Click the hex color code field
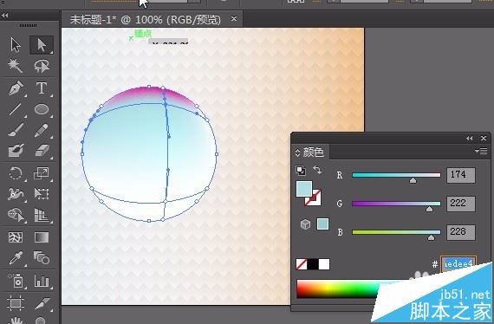This screenshot has width=494, height=324. click(458, 264)
